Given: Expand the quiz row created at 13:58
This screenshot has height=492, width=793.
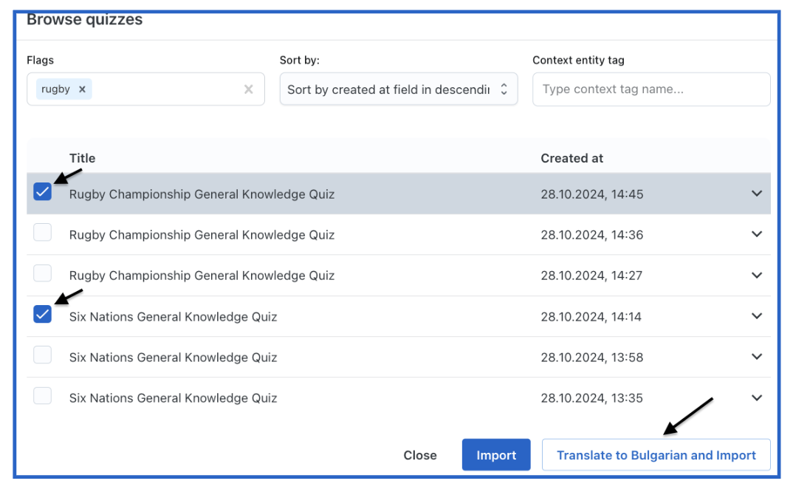Looking at the screenshot, I should coord(757,357).
